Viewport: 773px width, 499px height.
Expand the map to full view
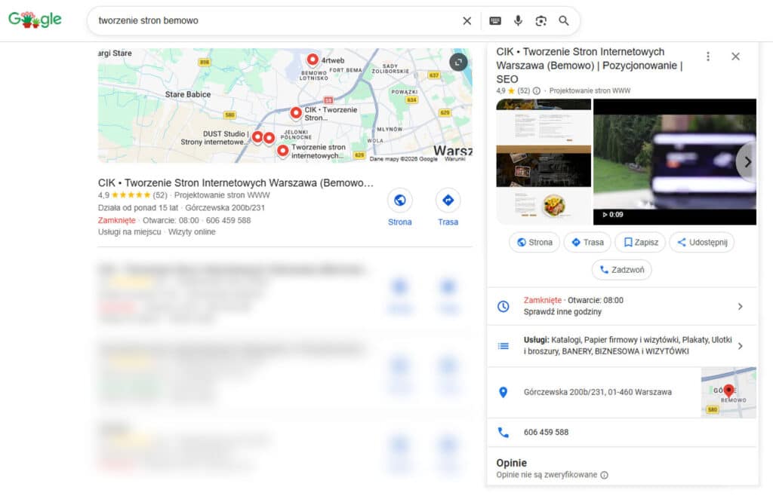[458, 62]
